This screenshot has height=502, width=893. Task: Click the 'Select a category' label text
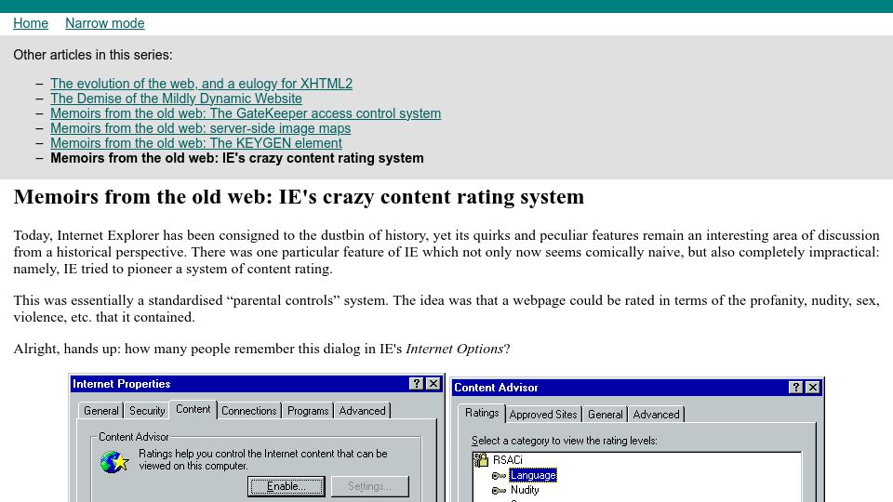point(565,441)
